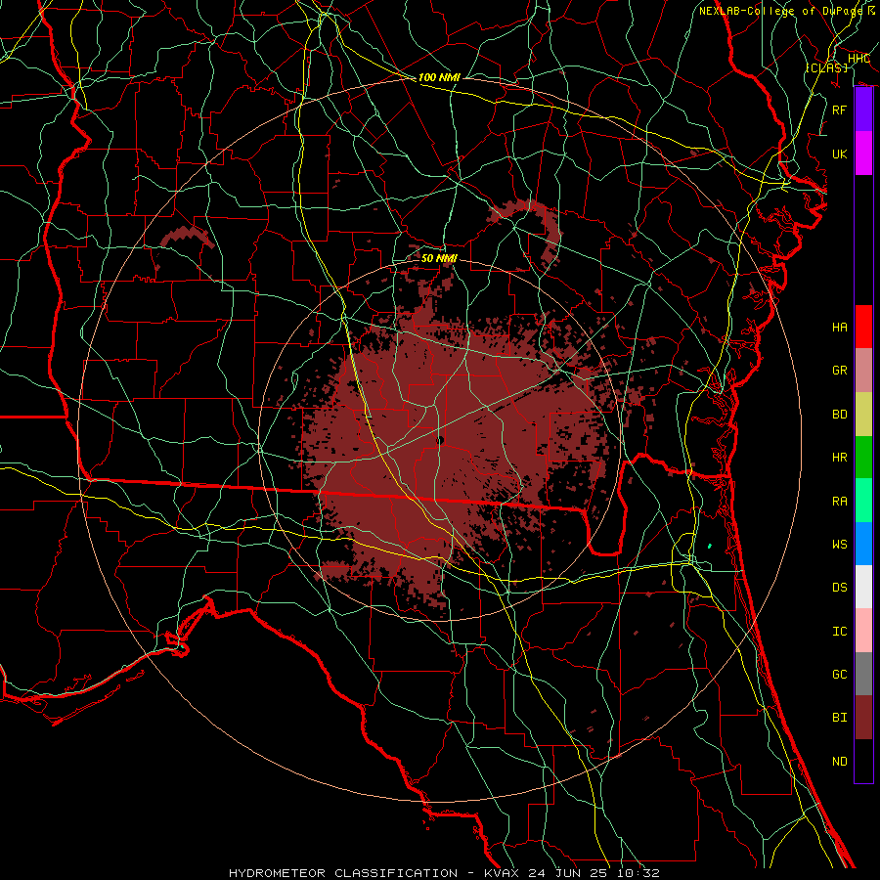
Task: Click the RF purple legend swatch
Action: pos(863,110)
